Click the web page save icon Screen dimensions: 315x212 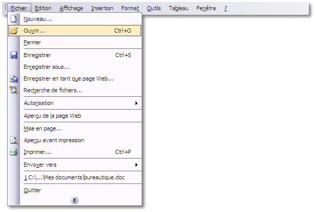[14, 78]
